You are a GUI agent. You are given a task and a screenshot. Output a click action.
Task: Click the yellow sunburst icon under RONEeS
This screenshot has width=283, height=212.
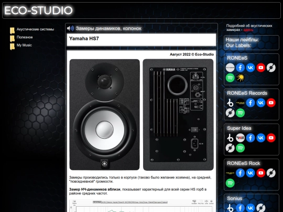click(x=240, y=77)
